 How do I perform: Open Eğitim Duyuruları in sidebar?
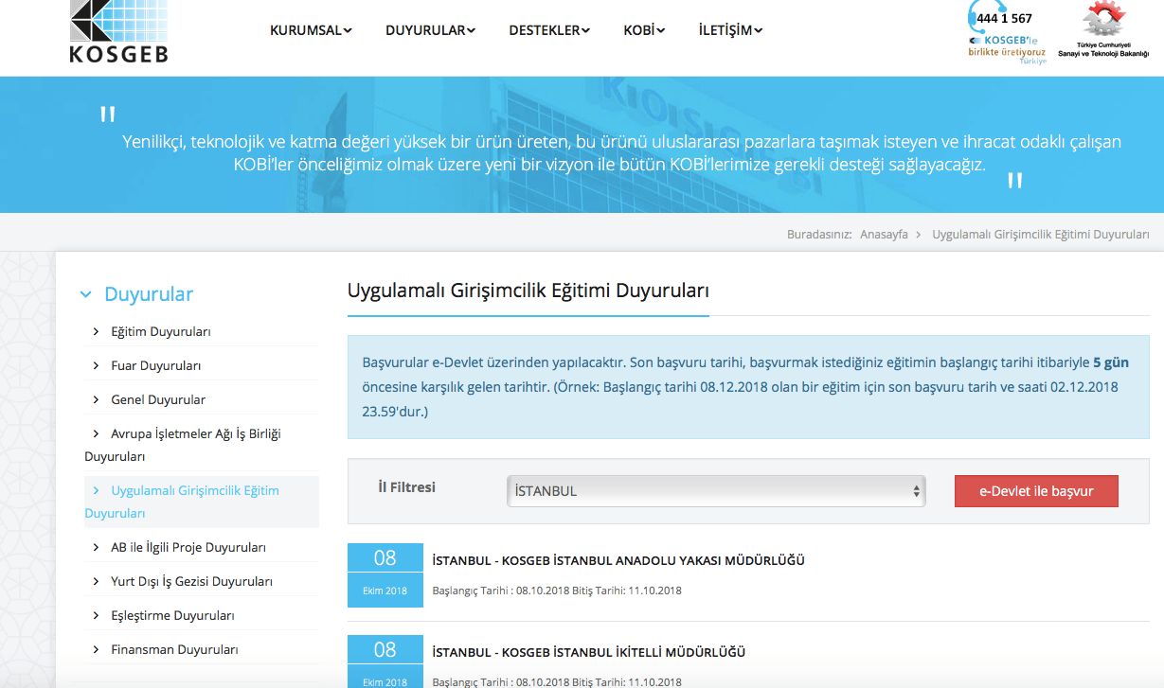point(161,331)
